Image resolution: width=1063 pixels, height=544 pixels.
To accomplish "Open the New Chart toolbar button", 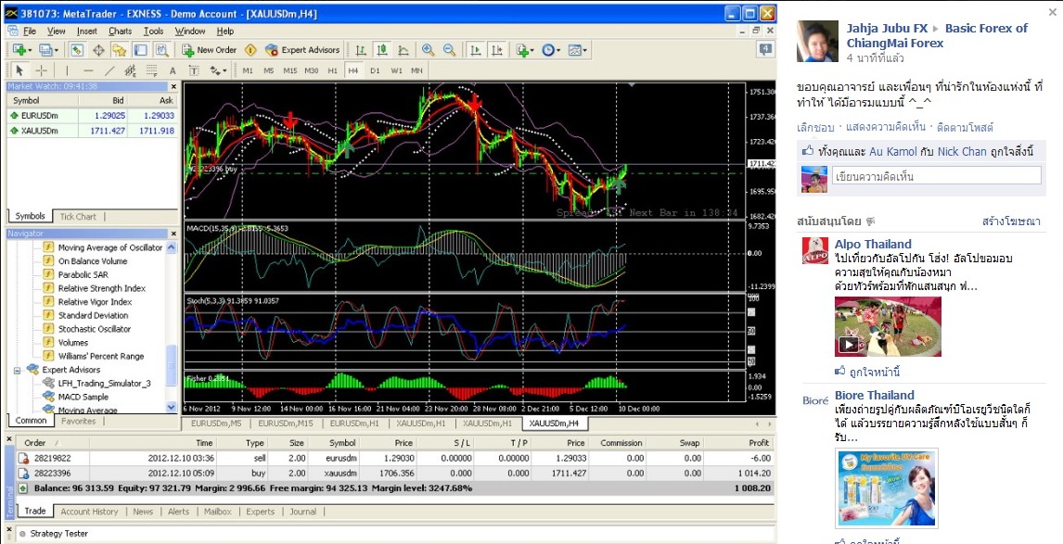I will [x=19, y=50].
